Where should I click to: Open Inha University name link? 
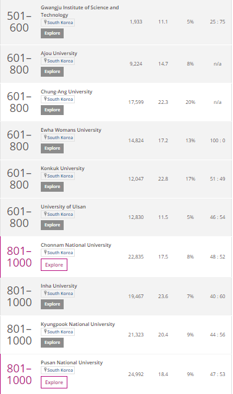click(x=59, y=286)
